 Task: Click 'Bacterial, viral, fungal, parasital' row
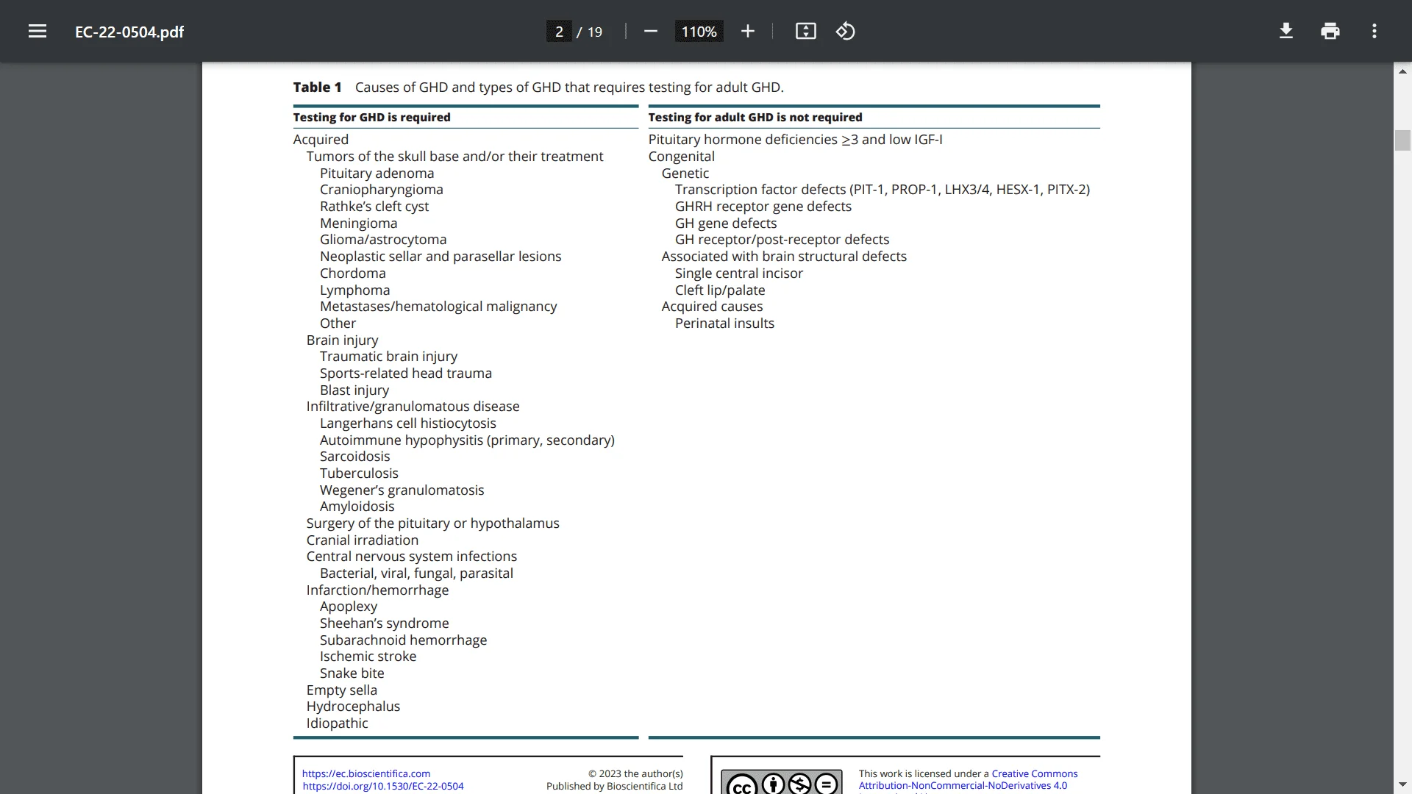(x=416, y=573)
